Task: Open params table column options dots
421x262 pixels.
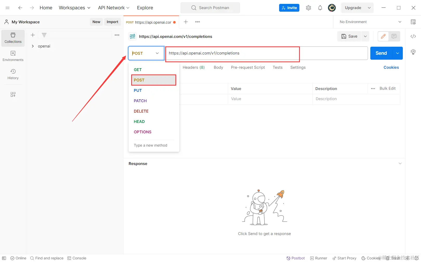Action: click(x=373, y=89)
